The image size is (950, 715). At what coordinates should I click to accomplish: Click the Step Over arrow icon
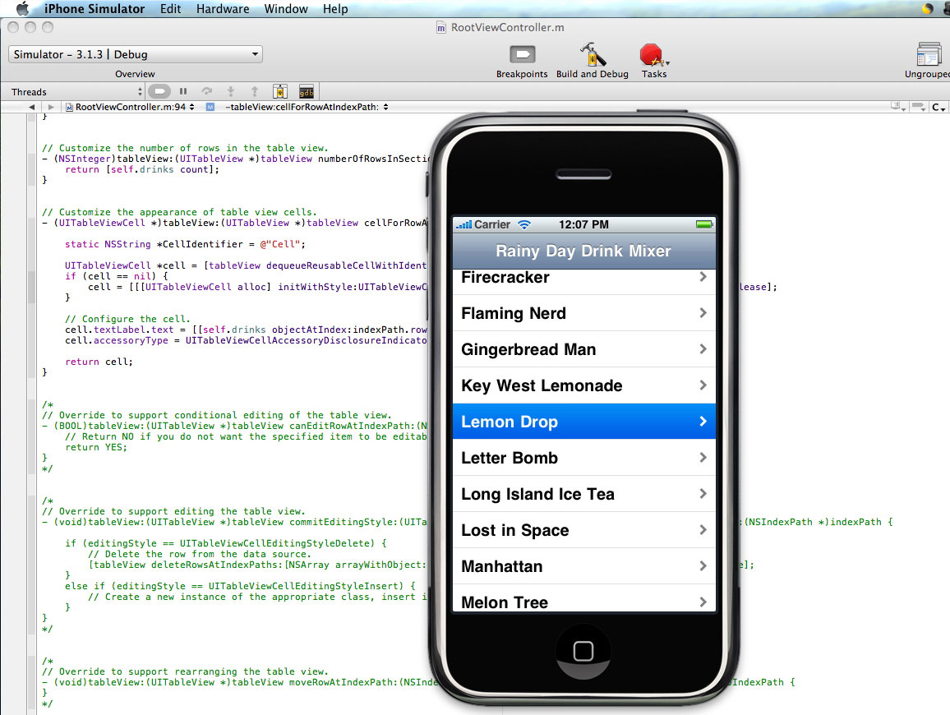tap(207, 91)
